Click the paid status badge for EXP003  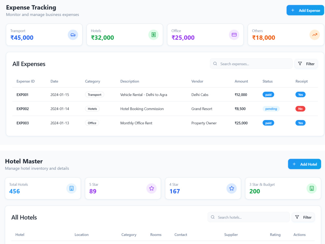coord(268,123)
